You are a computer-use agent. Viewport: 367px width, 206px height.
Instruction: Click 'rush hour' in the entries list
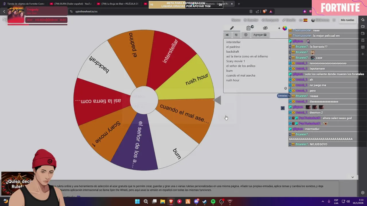[233, 80]
